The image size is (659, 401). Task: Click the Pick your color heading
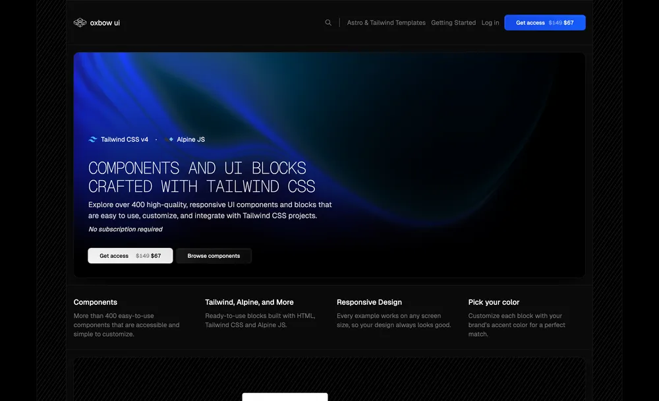(x=494, y=302)
